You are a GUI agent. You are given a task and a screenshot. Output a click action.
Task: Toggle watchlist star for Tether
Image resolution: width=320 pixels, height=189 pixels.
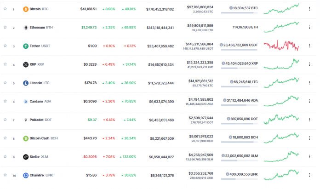[5, 46]
